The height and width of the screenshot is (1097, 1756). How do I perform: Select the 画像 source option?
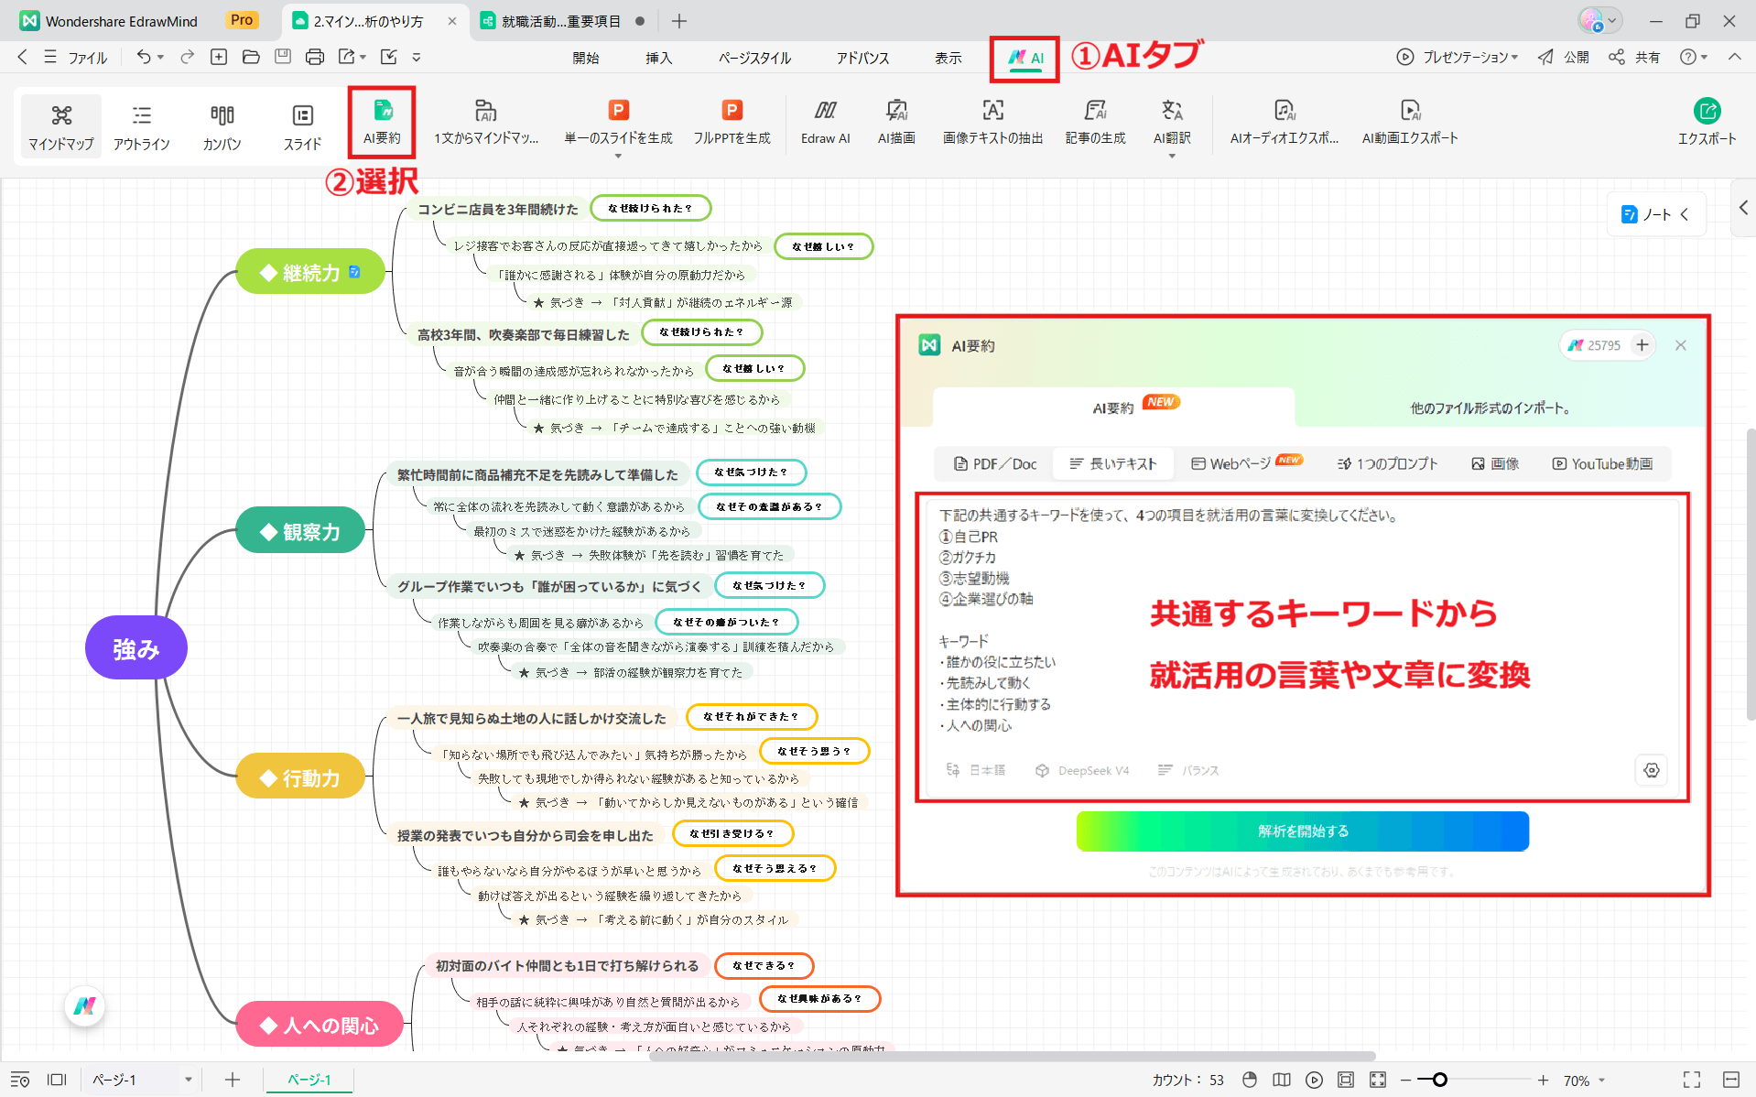[x=1495, y=464]
